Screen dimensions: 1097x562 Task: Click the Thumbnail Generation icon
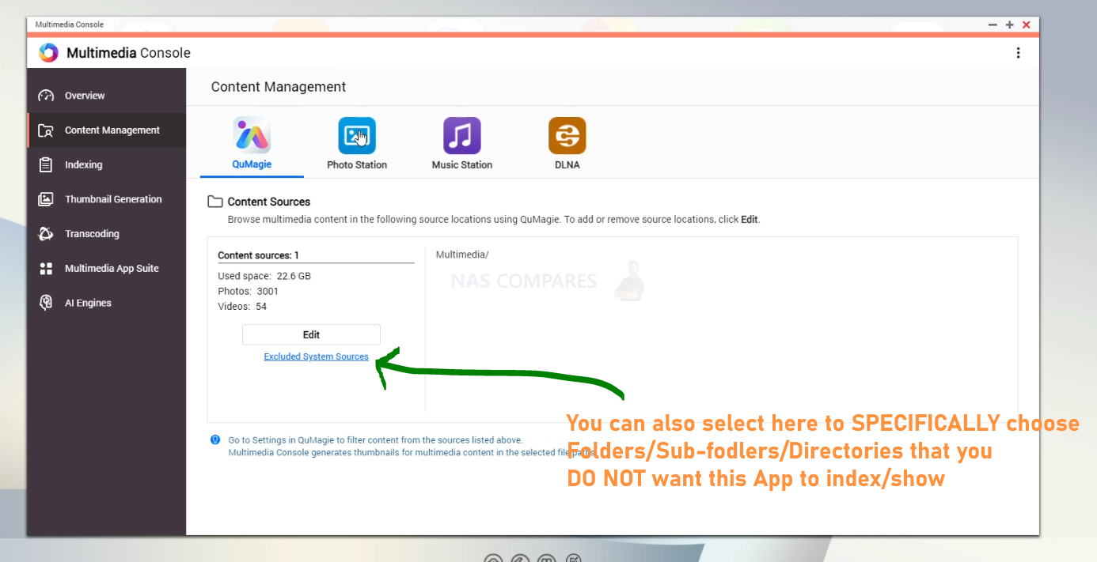click(46, 199)
